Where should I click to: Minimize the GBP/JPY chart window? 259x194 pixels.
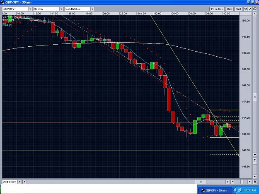[249, 2]
